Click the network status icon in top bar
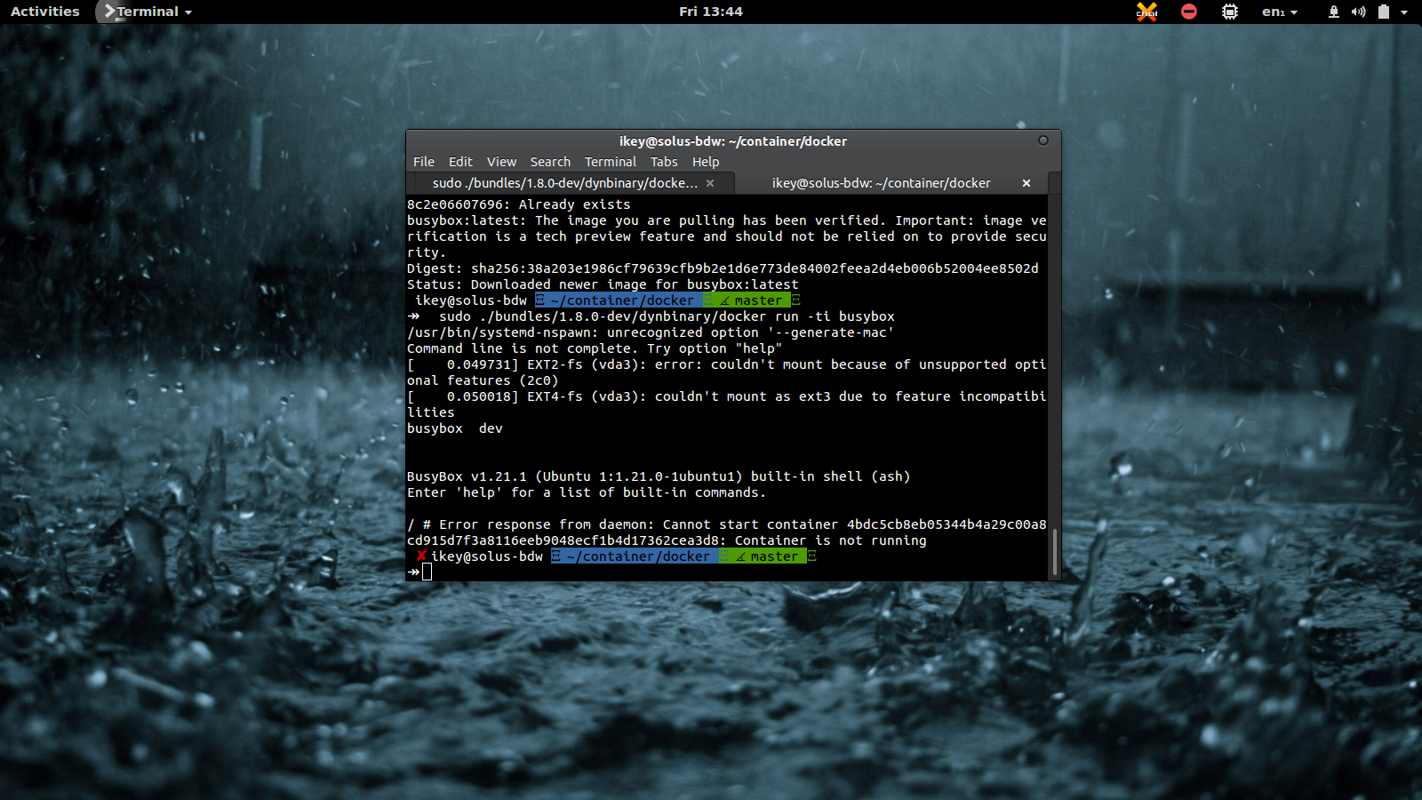This screenshot has width=1422, height=800. click(x=1333, y=12)
